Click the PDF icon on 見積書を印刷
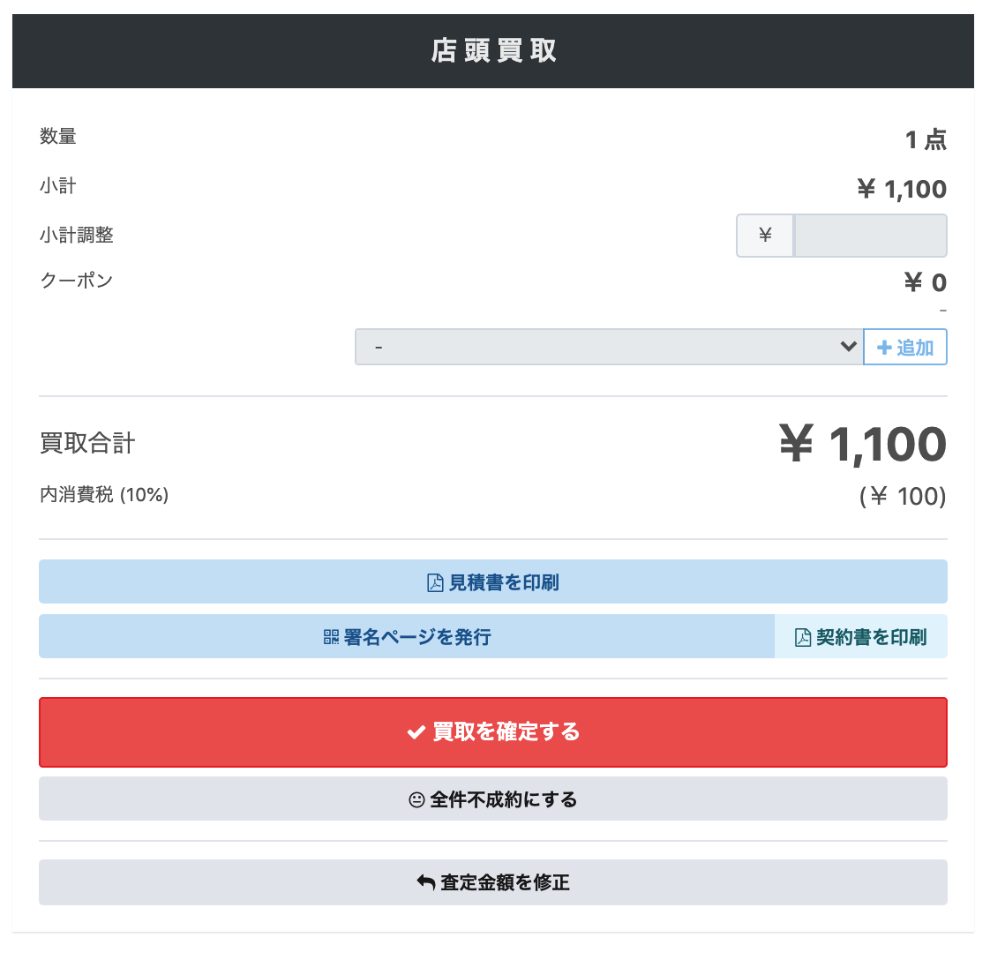 click(435, 582)
